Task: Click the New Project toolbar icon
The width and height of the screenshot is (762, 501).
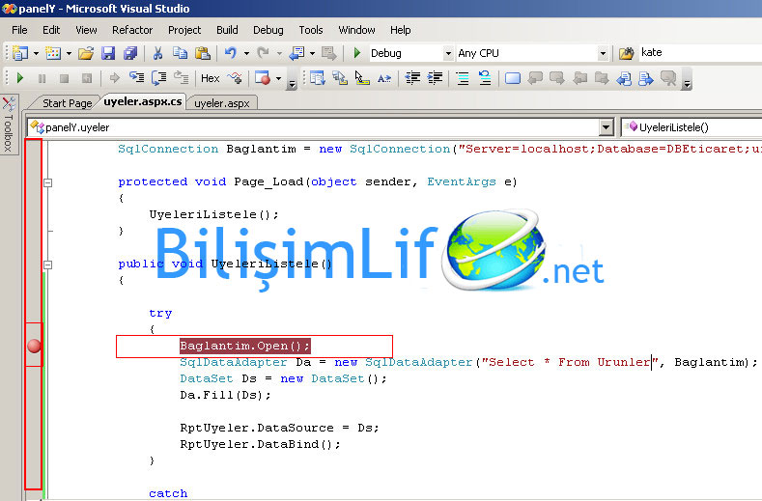Action: [20, 53]
